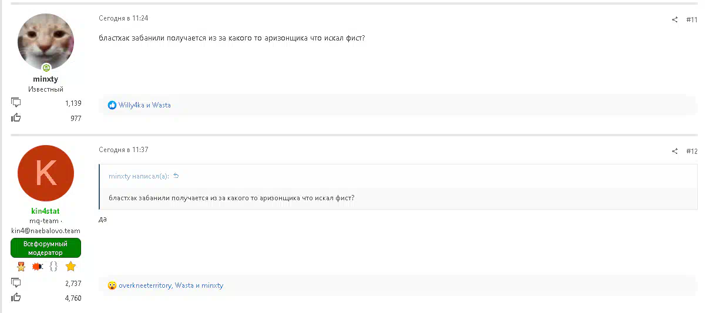This screenshot has height=313, width=706.
Task: Click the surprised emoji reaction icon
Action: point(112,285)
